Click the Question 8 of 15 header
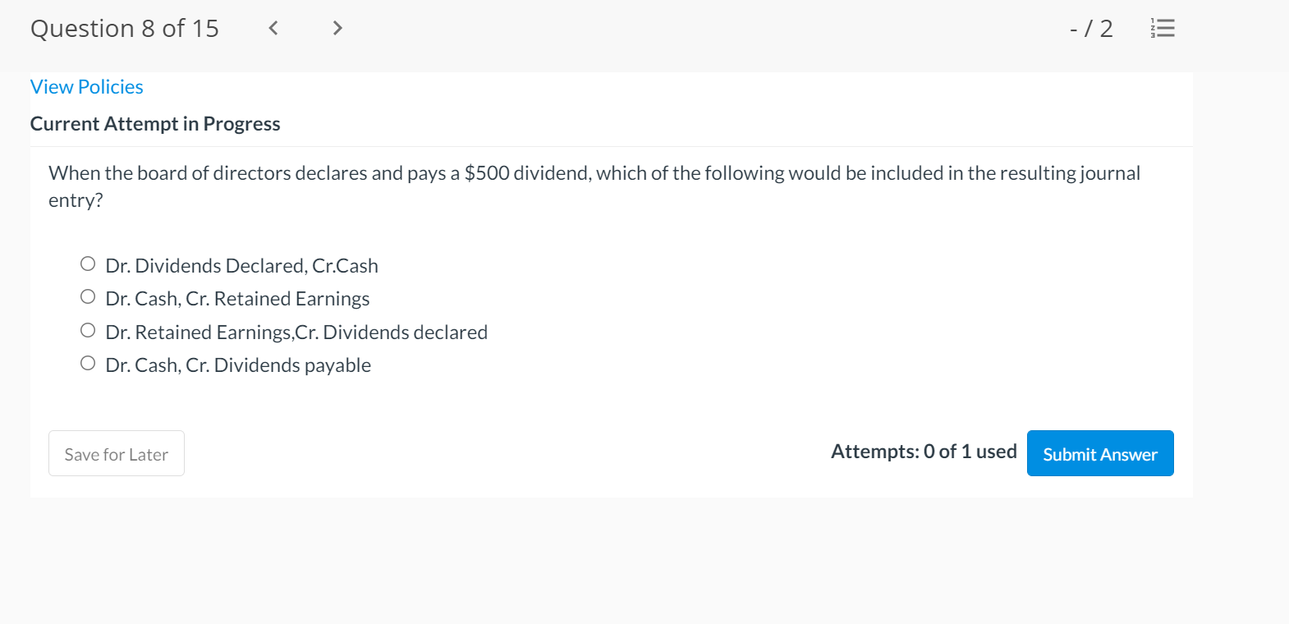This screenshot has width=1289, height=624. click(124, 28)
